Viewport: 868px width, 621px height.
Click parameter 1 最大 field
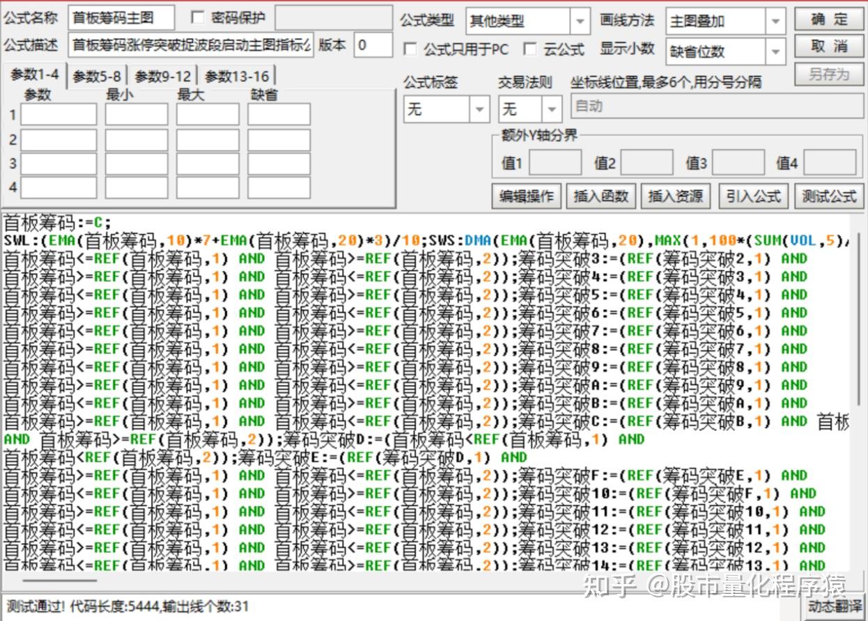coord(208,114)
